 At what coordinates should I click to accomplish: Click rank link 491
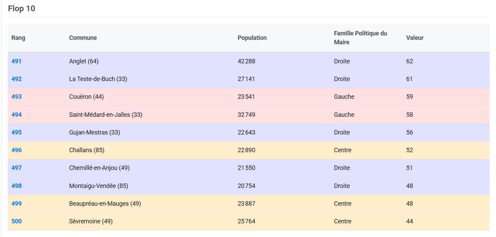(16, 61)
